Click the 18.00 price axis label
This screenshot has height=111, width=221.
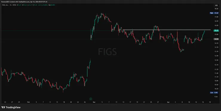(x=216, y=9)
